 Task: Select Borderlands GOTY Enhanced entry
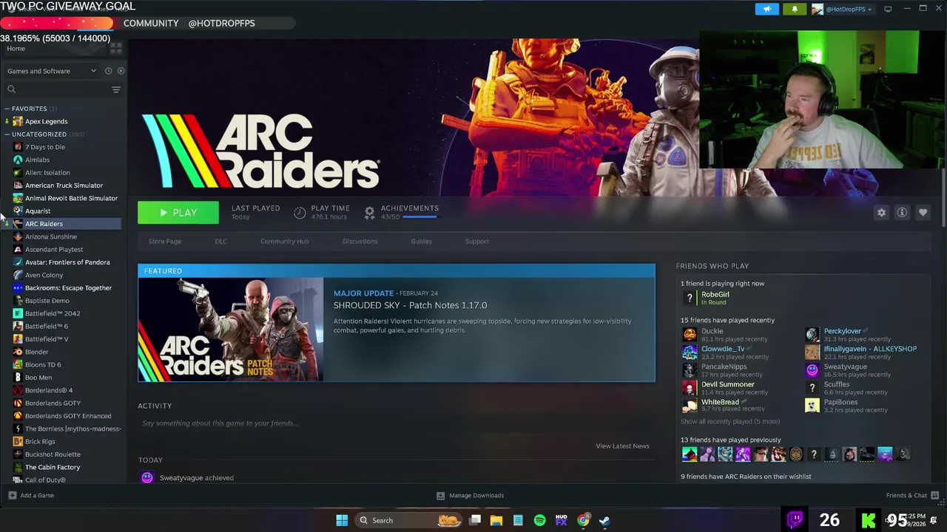point(68,416)
